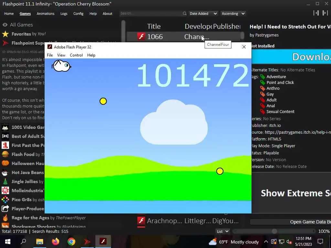The width and height of the screenshot is (331, 248).
Task: Select the Pico Gr8s playlist icon
Action: tap(5, 200)
